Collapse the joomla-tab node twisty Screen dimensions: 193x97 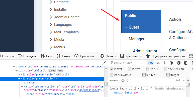point(14,67)
